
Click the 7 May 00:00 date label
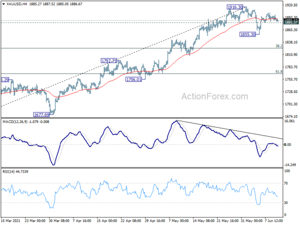178,220
